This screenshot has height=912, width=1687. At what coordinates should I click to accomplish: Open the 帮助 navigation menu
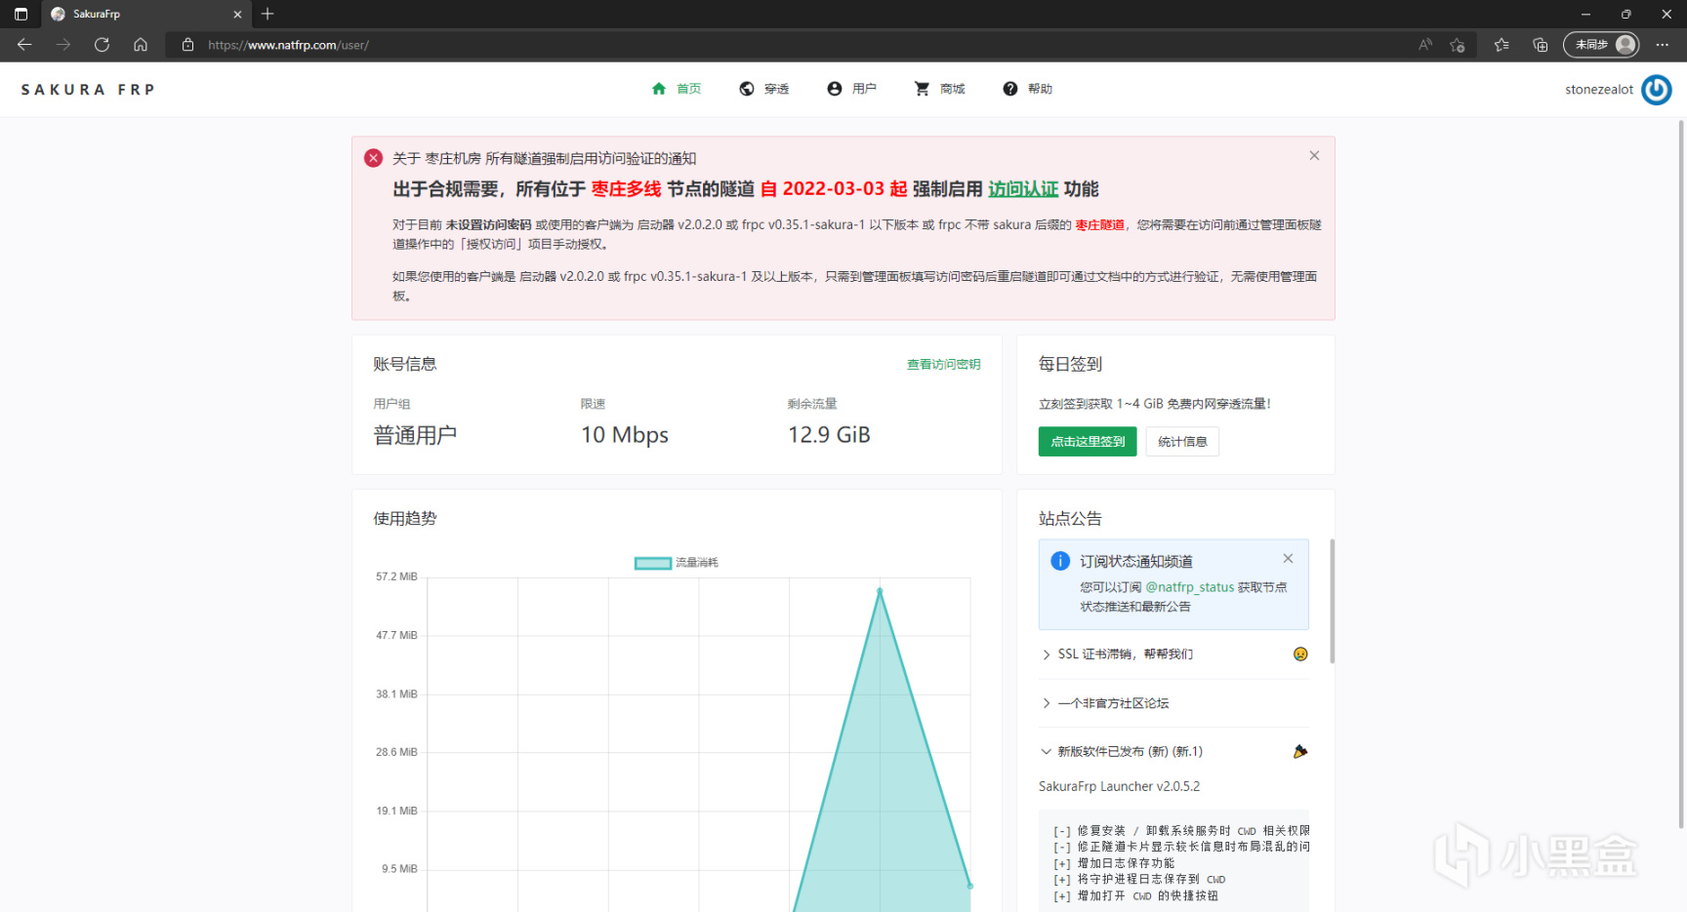[1027, 89]
